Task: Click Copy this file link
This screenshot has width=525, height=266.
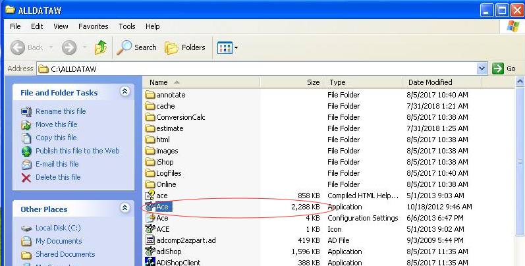Action: coord(56,138)
